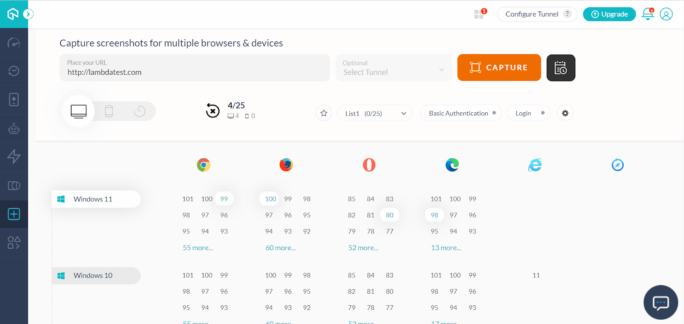
Task: Switch to desktop device view
Action: pyautogui.click(x=79, y=111)
